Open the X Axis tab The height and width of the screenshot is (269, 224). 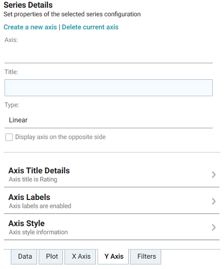(80, 257)
